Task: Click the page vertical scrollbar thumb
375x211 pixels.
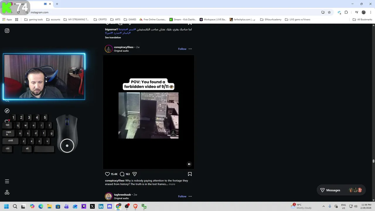Action: coord(373,161)
